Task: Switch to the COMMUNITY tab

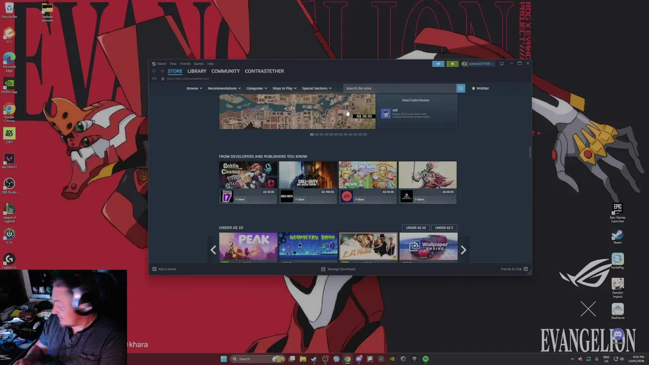Action: (x=226, y=71)
